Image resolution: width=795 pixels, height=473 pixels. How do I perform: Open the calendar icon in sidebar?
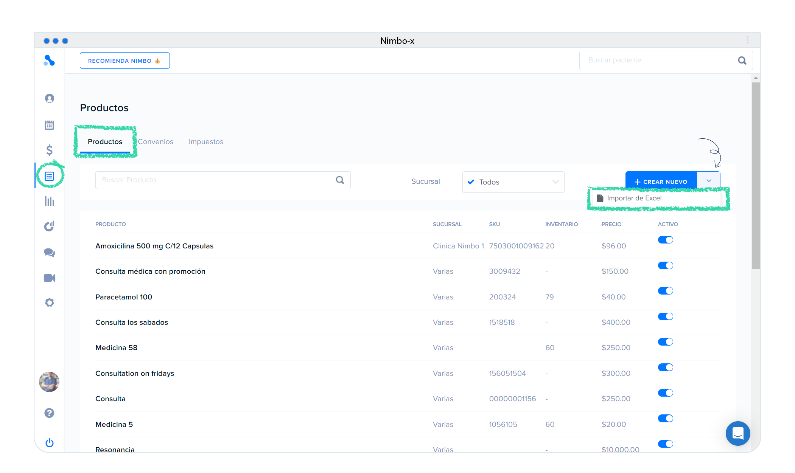(x=49, y=125)
